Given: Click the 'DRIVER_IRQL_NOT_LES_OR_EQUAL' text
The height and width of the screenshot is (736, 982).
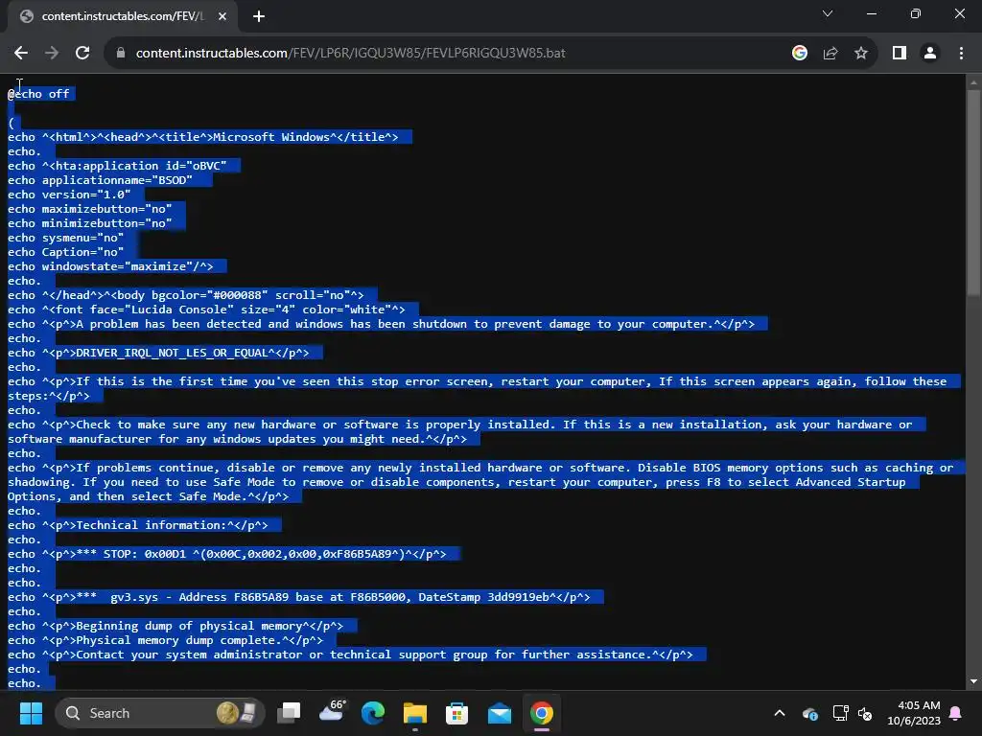Looking at the screenshot, I should [x=172, y=353].
